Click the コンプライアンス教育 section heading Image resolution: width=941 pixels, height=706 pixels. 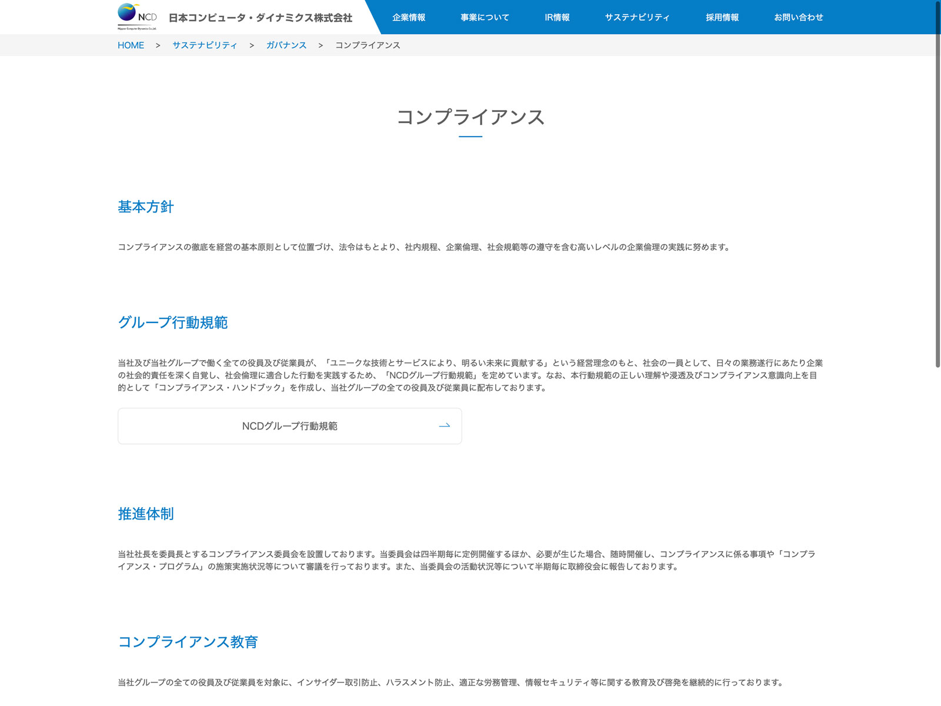[188, 642]
